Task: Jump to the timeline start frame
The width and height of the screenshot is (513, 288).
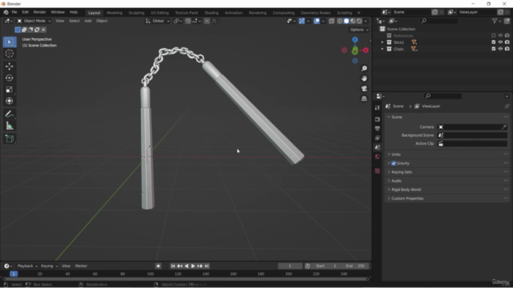Action: [x=173, y=266]
